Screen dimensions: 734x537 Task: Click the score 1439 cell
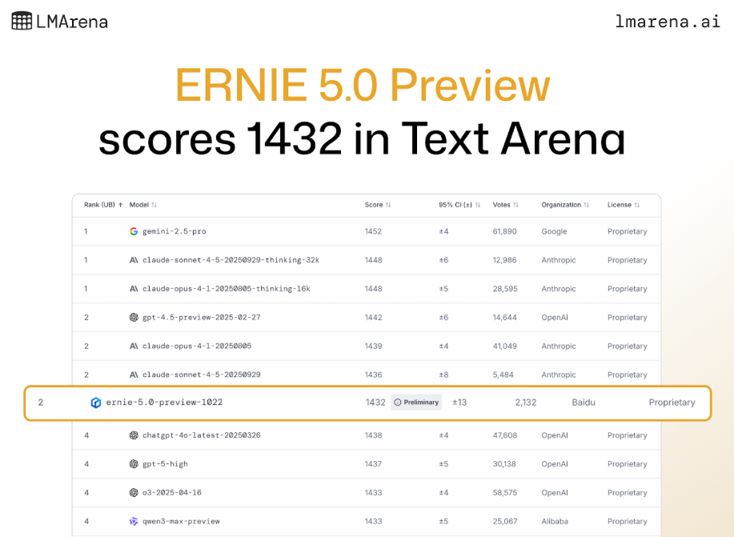pos(373,346)
